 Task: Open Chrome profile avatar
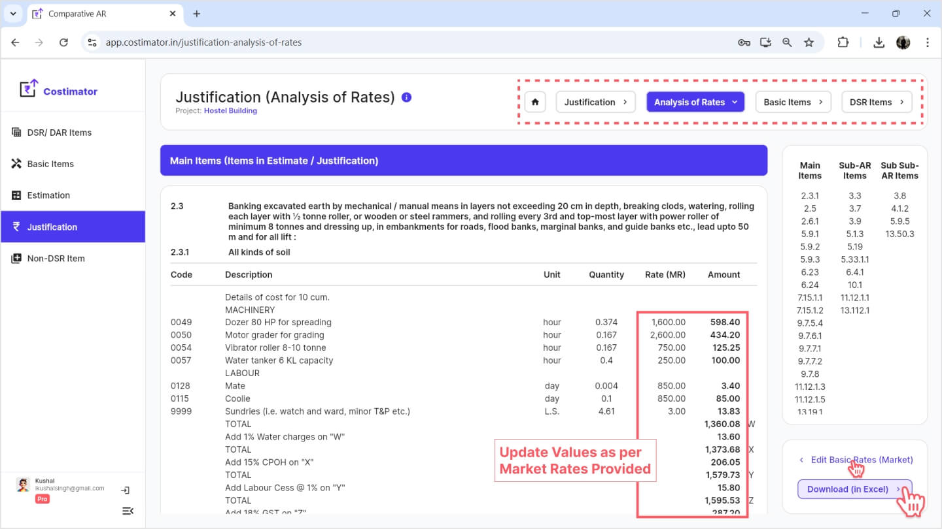903,42
